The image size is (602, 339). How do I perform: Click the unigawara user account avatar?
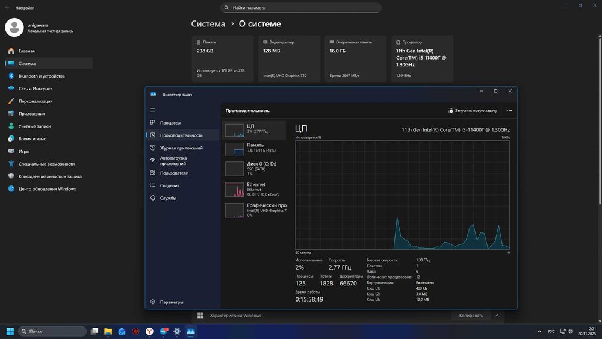[x=14, y=27]
